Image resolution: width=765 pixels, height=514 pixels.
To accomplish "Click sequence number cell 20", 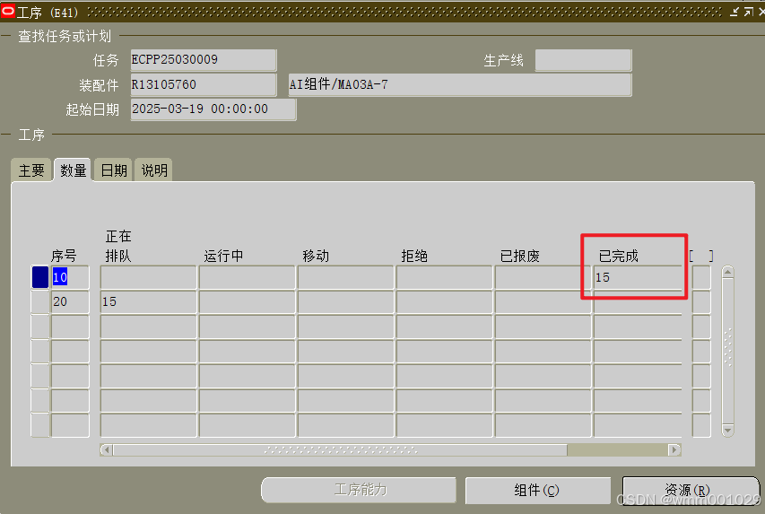I will coord(70,301).
